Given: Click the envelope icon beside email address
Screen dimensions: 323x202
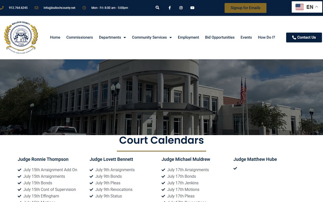Looking at the screenshot, I should (x=36, y=8).
